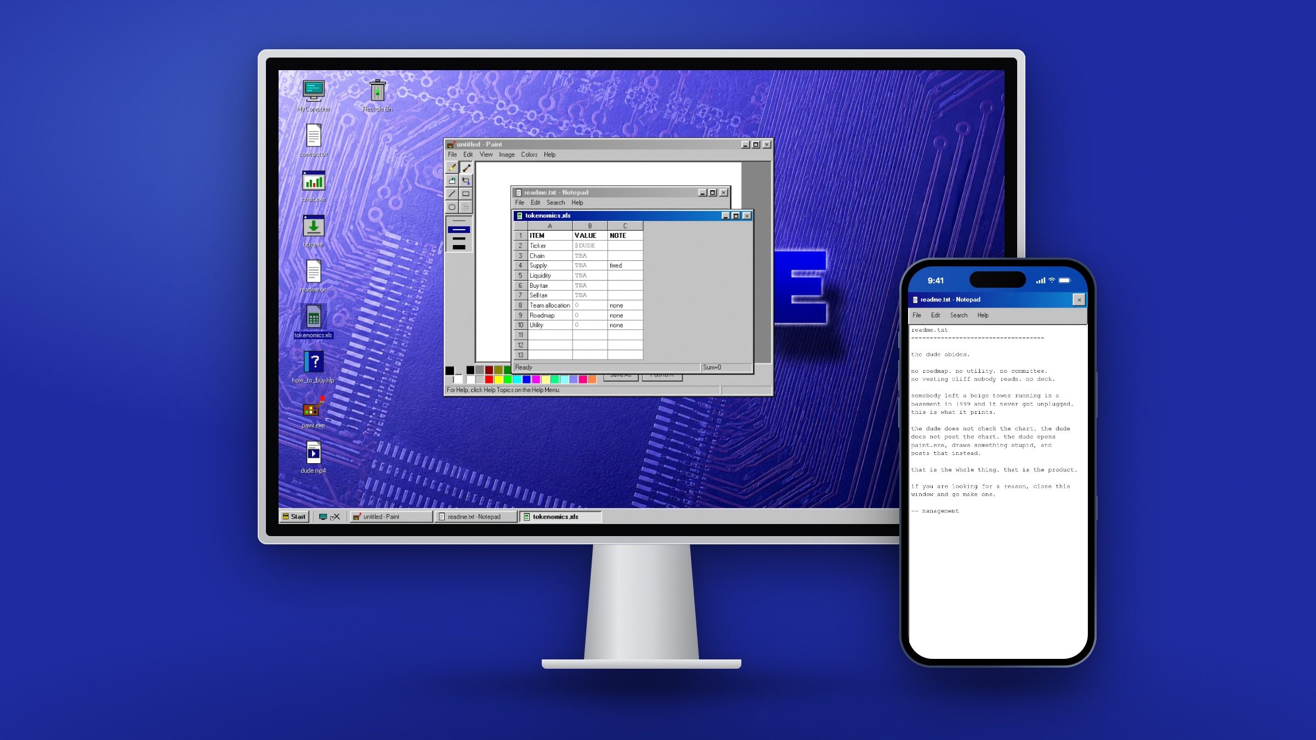Open the Colors menu in Paint
The height and width of the screenshot is (740, 1316).
[x=529, y=155]
